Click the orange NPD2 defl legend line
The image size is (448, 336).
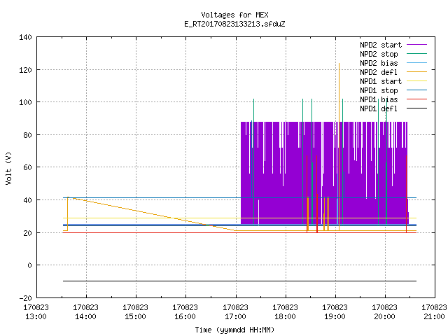pos(417,72)
